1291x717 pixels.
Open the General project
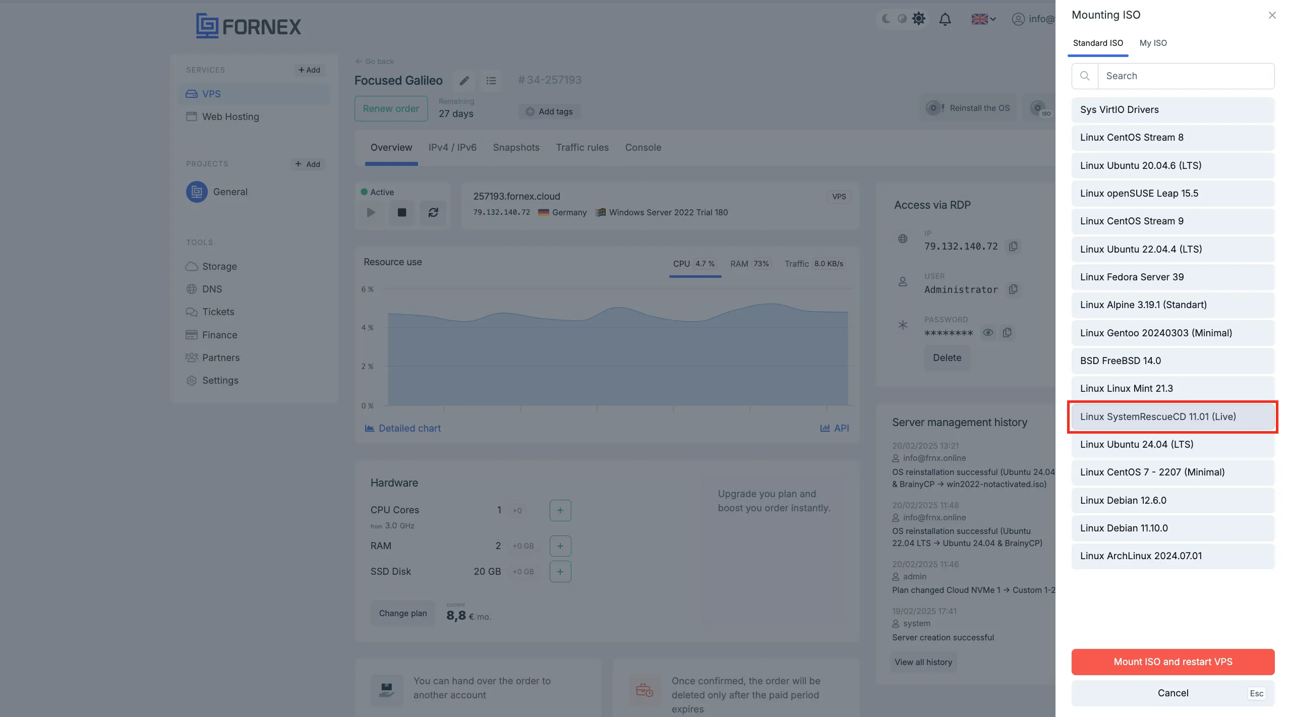pos(217,192)
